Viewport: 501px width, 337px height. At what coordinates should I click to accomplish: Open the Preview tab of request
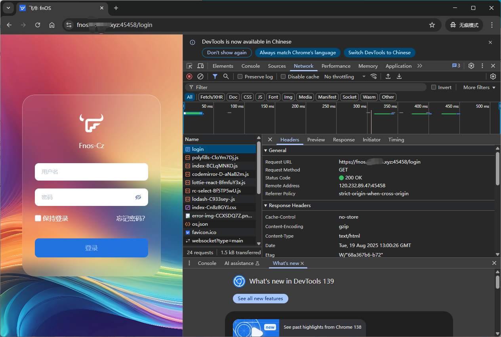point(316,140)
